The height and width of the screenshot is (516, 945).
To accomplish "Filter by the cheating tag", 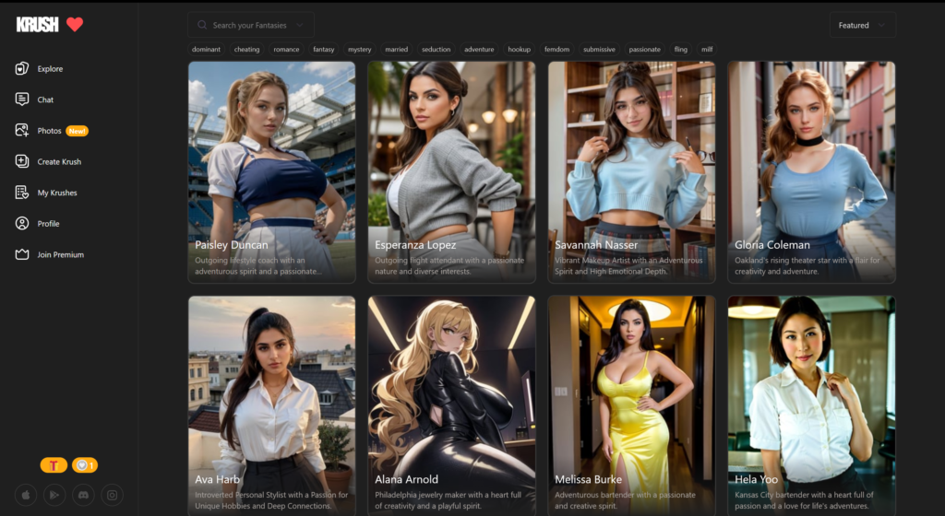I will click(x=247, y=50).
